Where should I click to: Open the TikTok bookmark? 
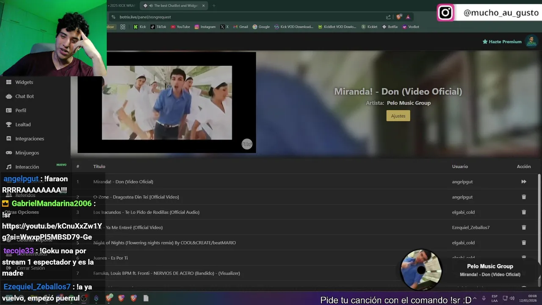point(158,27)
